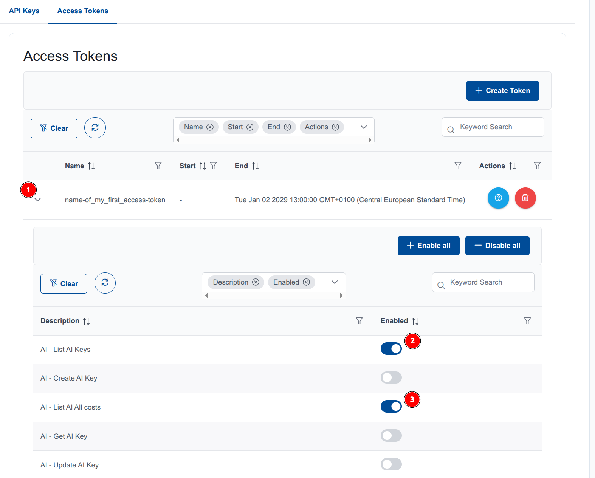
Task: Click Enable all permissions
Action: (428, 246)
